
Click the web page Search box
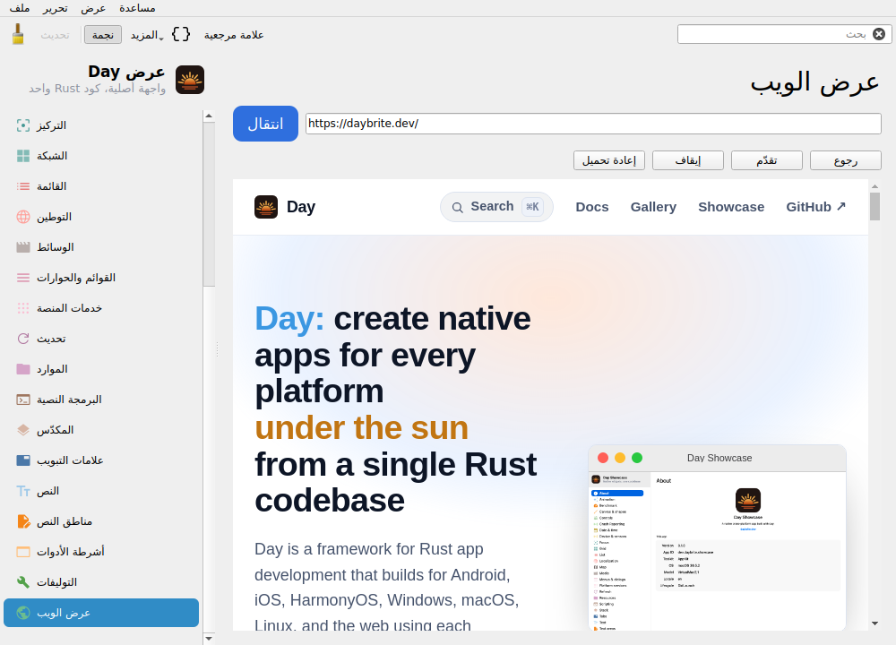(496, 207)
